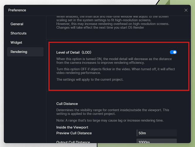Select the Widget tab
This screenshot has height=147, width=195.
click(16, 43)
